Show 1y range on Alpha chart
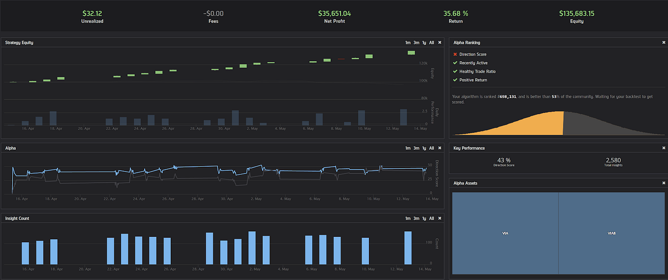This screenshot has width=668, height=280. [424, 148]
